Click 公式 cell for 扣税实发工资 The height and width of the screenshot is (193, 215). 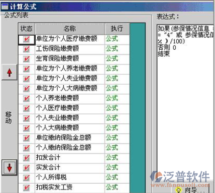[112, 187]
